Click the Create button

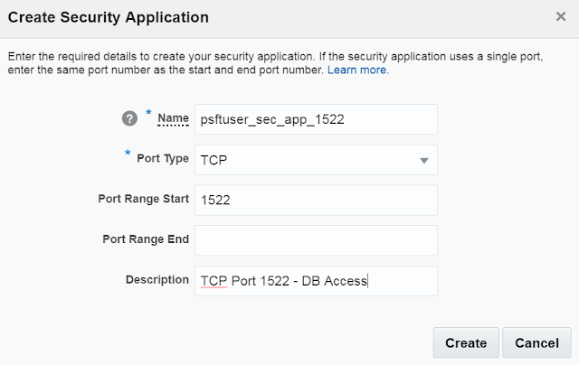click(x=466, y=343)
